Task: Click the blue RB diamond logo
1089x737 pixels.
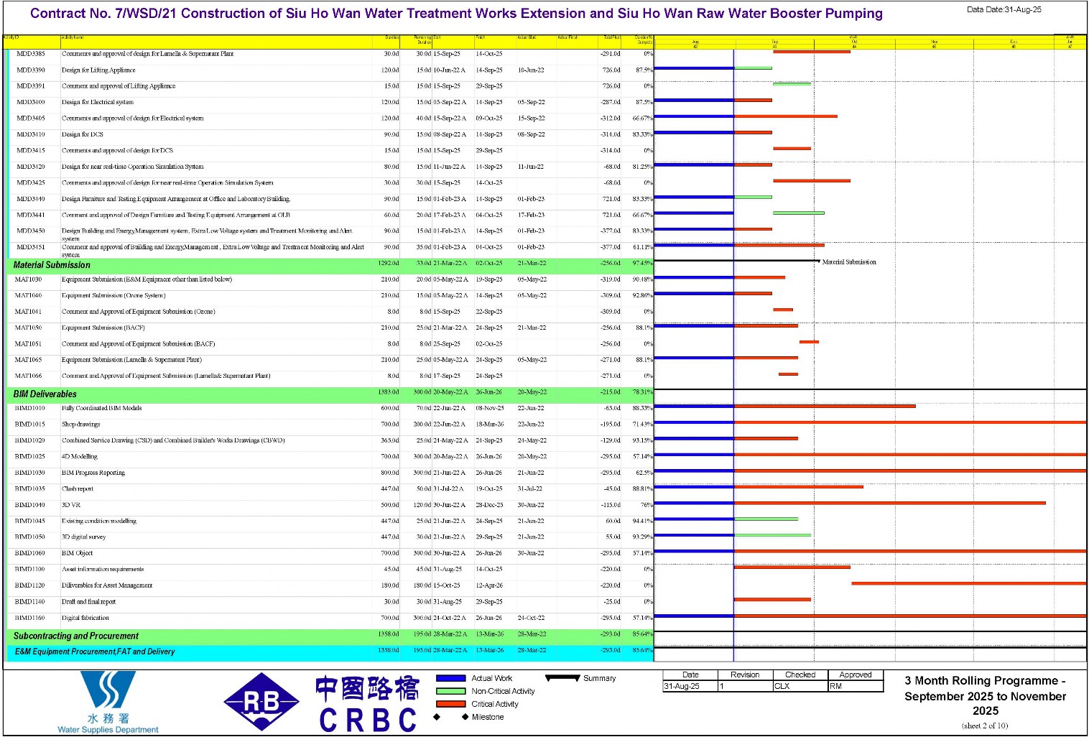Action: (261, 702)
